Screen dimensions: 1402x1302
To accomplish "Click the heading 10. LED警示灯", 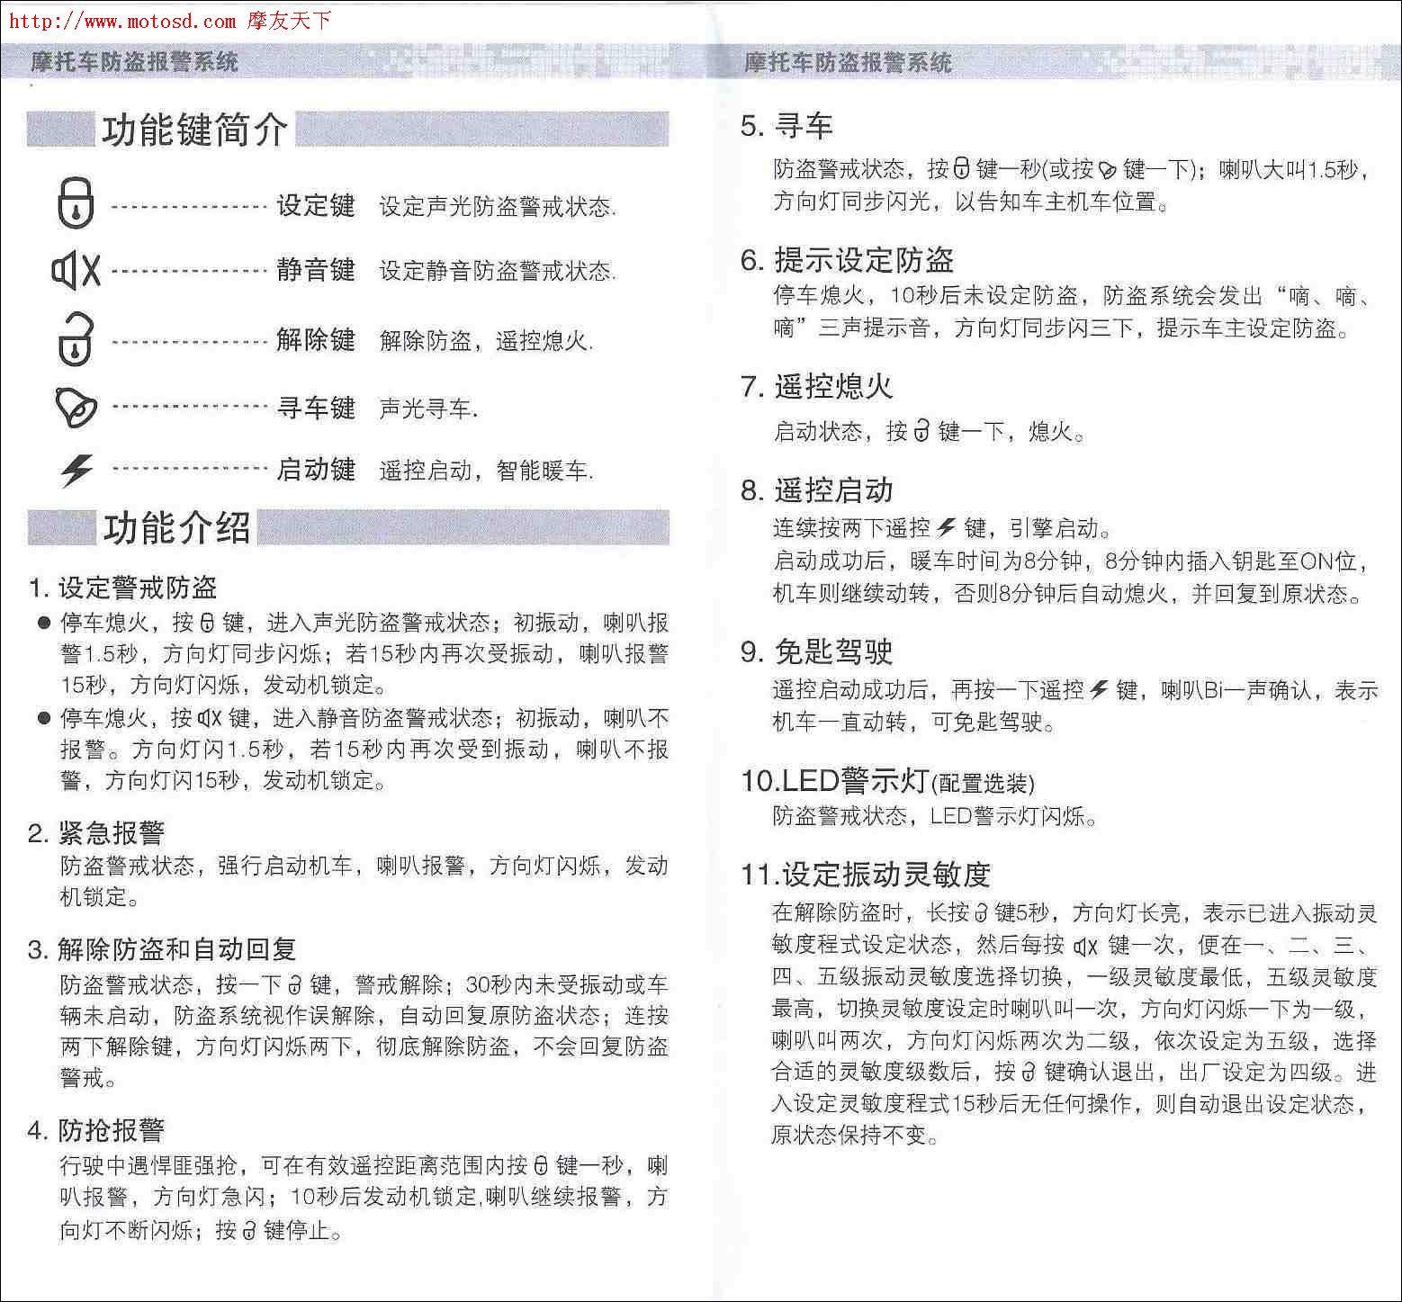I will tap(886, 781).
